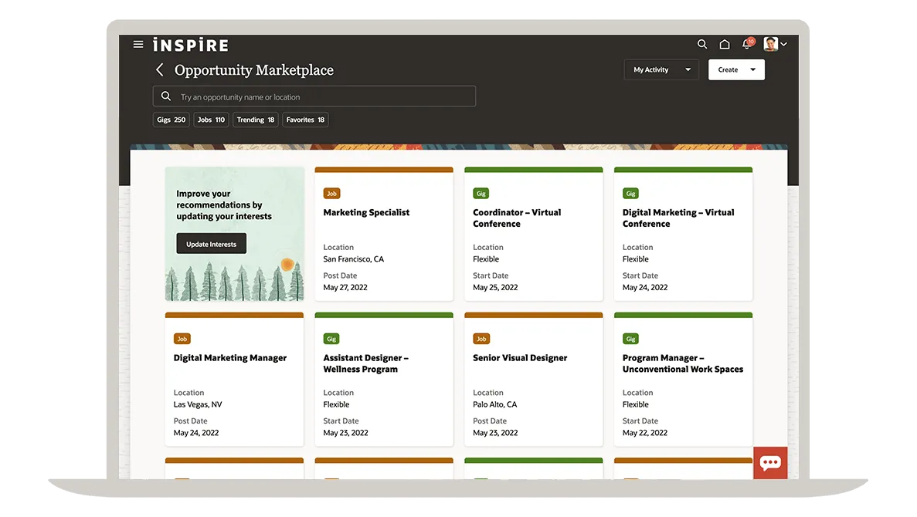Toggle the Favorites 18 filter chip
The width and height of the screenshot is (917, 517).
(305, 120)
